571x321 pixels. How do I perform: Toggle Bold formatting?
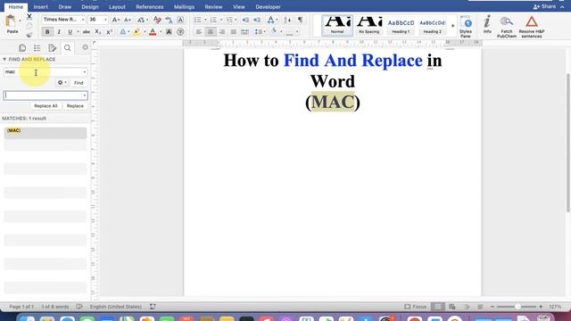(47, 32)
